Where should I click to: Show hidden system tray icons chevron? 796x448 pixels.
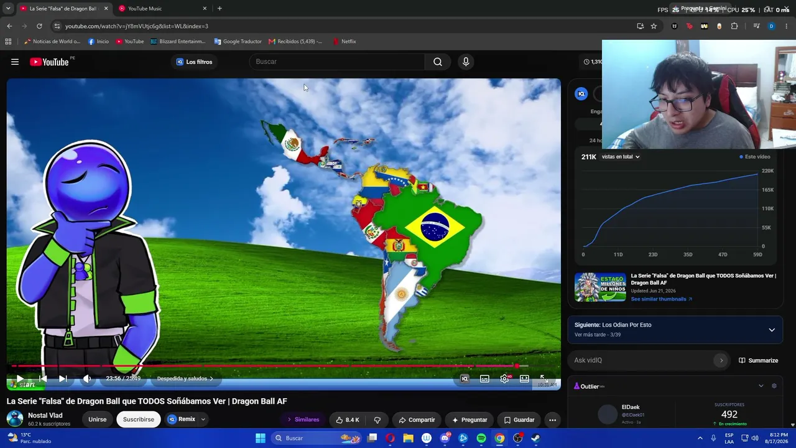pos(700,438)
